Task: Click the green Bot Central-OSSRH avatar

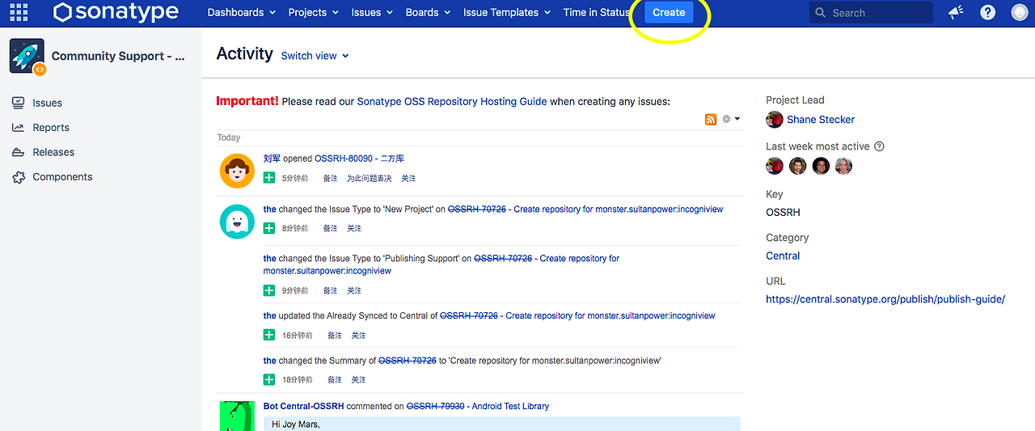Action: pyautogui.click(x=237, y=416)
